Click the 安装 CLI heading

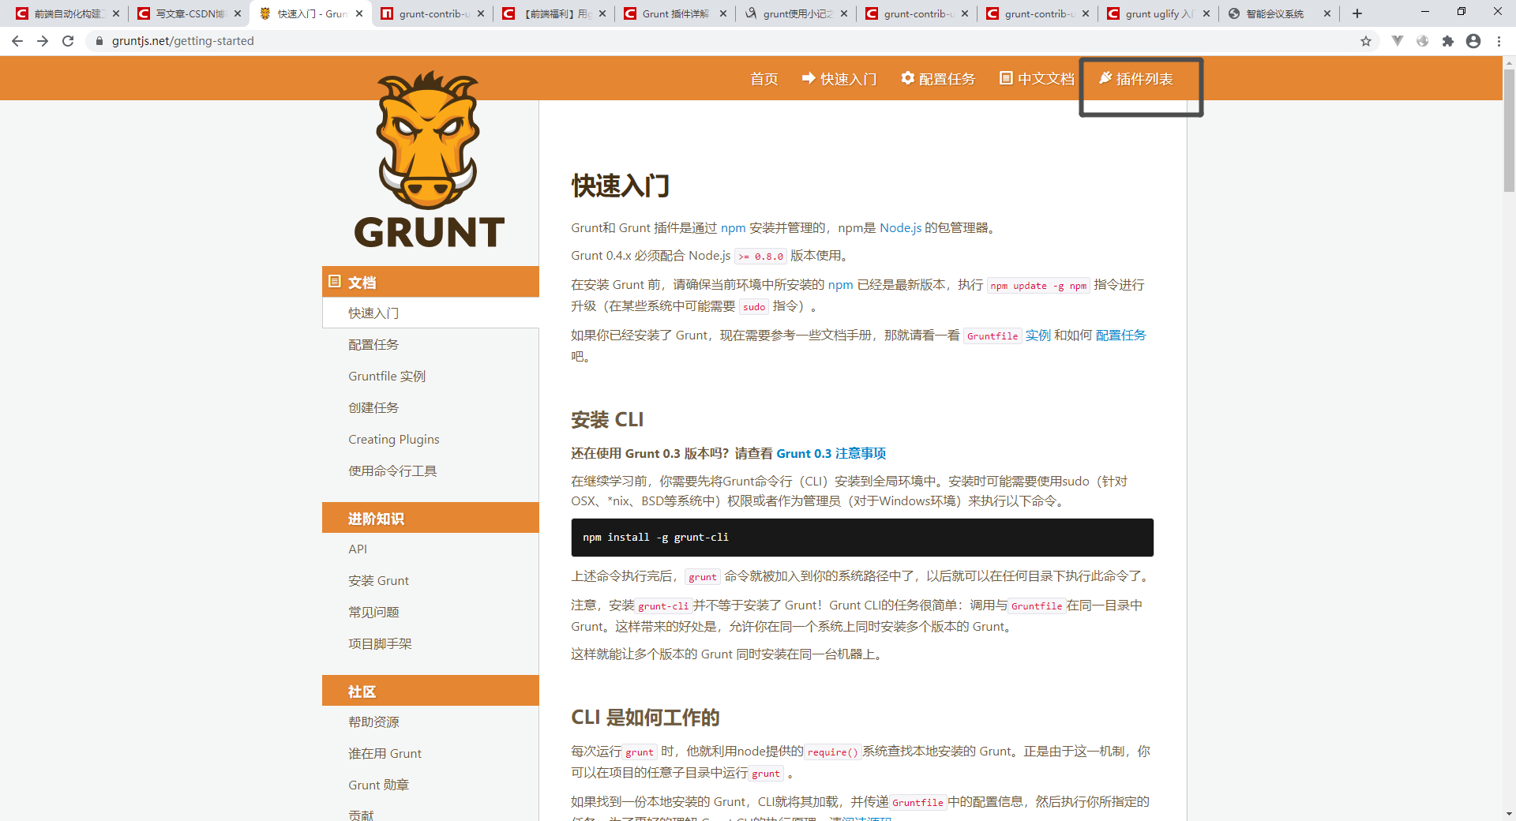(607, 420)
